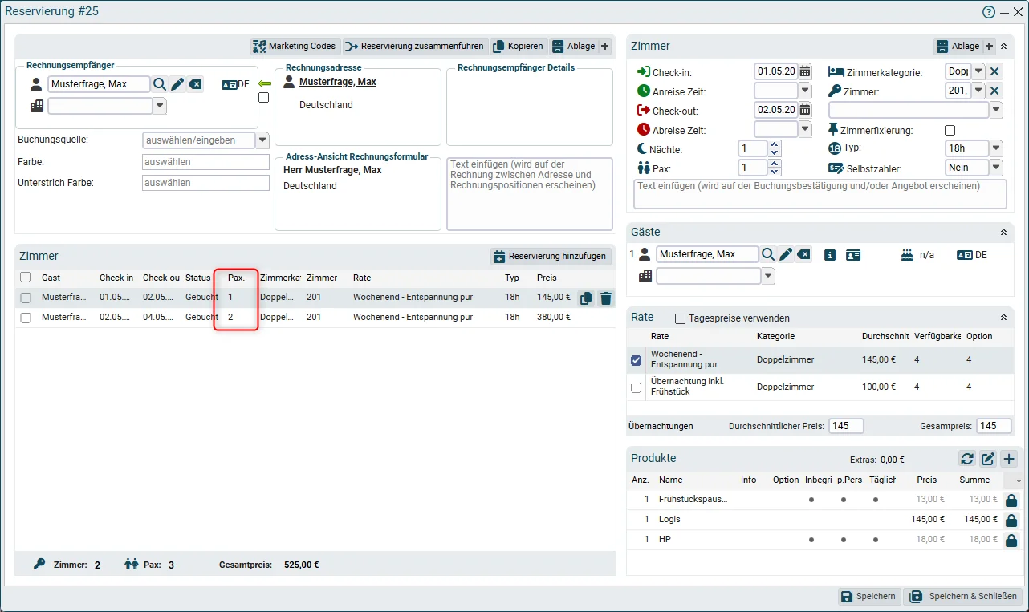This screenshot has width=1029, height=612.
Task: Click the green arrow beside Rechnungsadresse
Action: click(265, 83)
